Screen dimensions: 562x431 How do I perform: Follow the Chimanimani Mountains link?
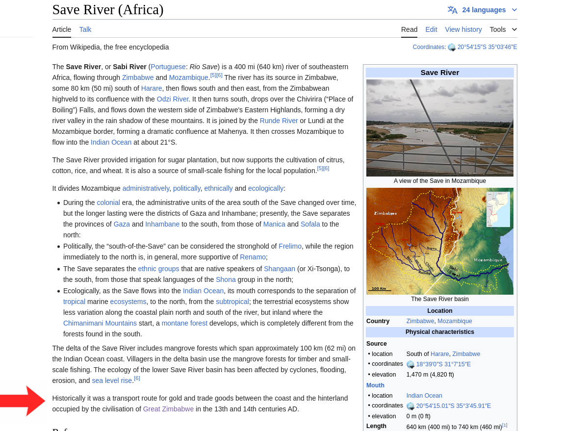pyautogui.click(x=100, y=323)
